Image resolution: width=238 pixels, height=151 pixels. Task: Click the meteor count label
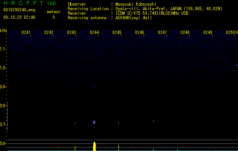54,12
